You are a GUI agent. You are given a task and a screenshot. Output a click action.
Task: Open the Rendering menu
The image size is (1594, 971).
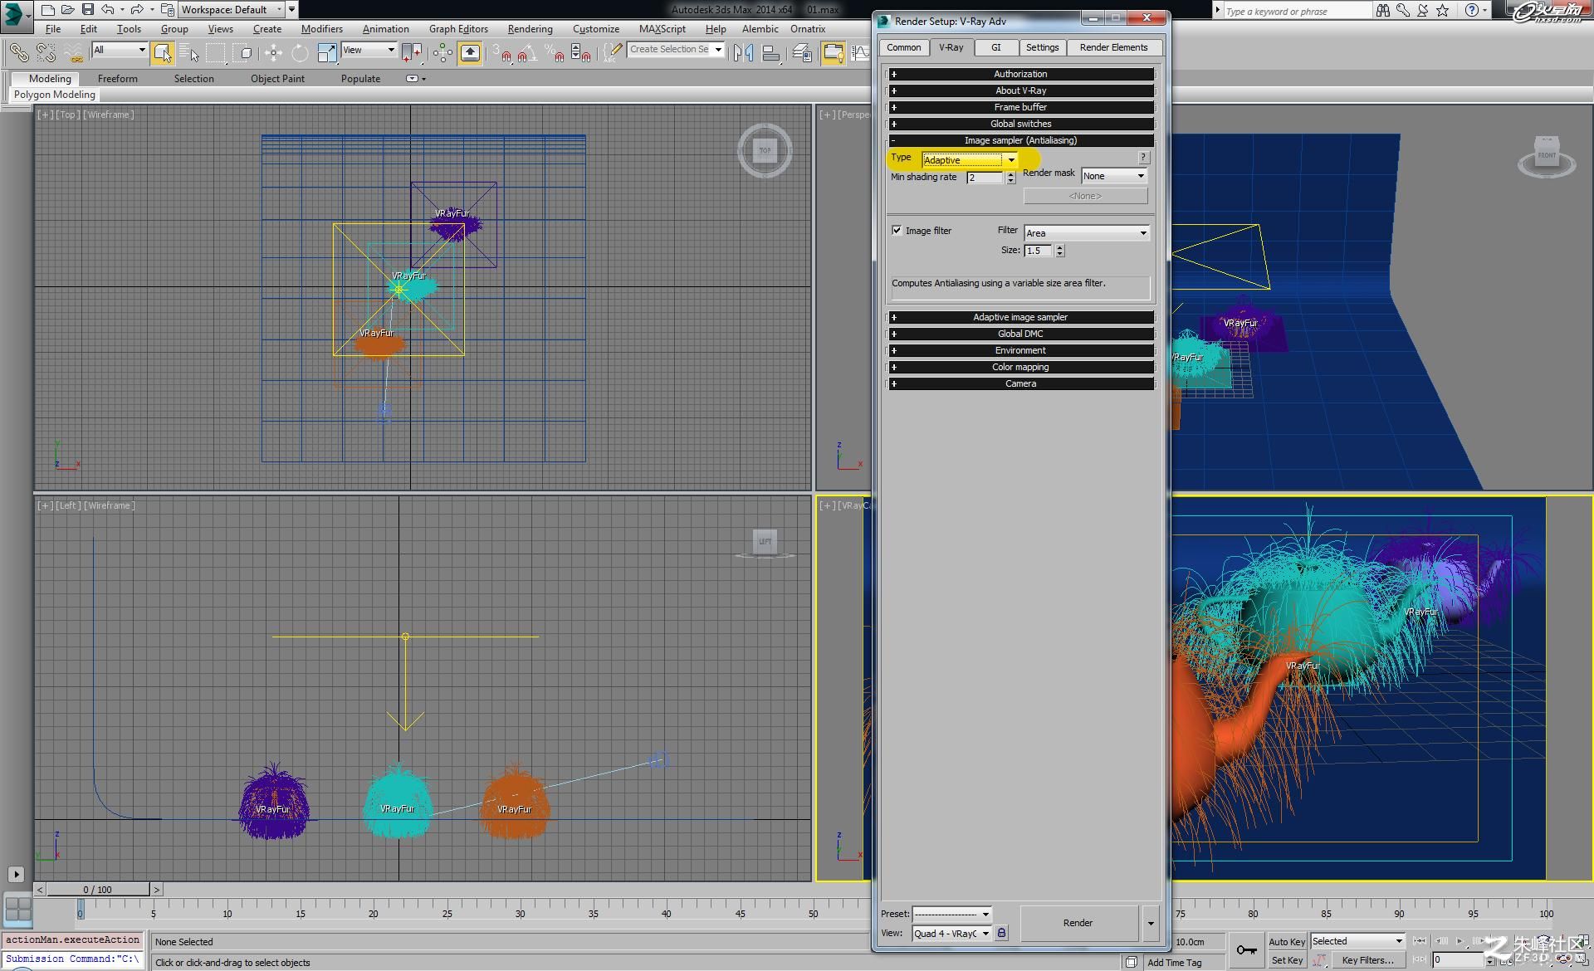pos(530,28)
